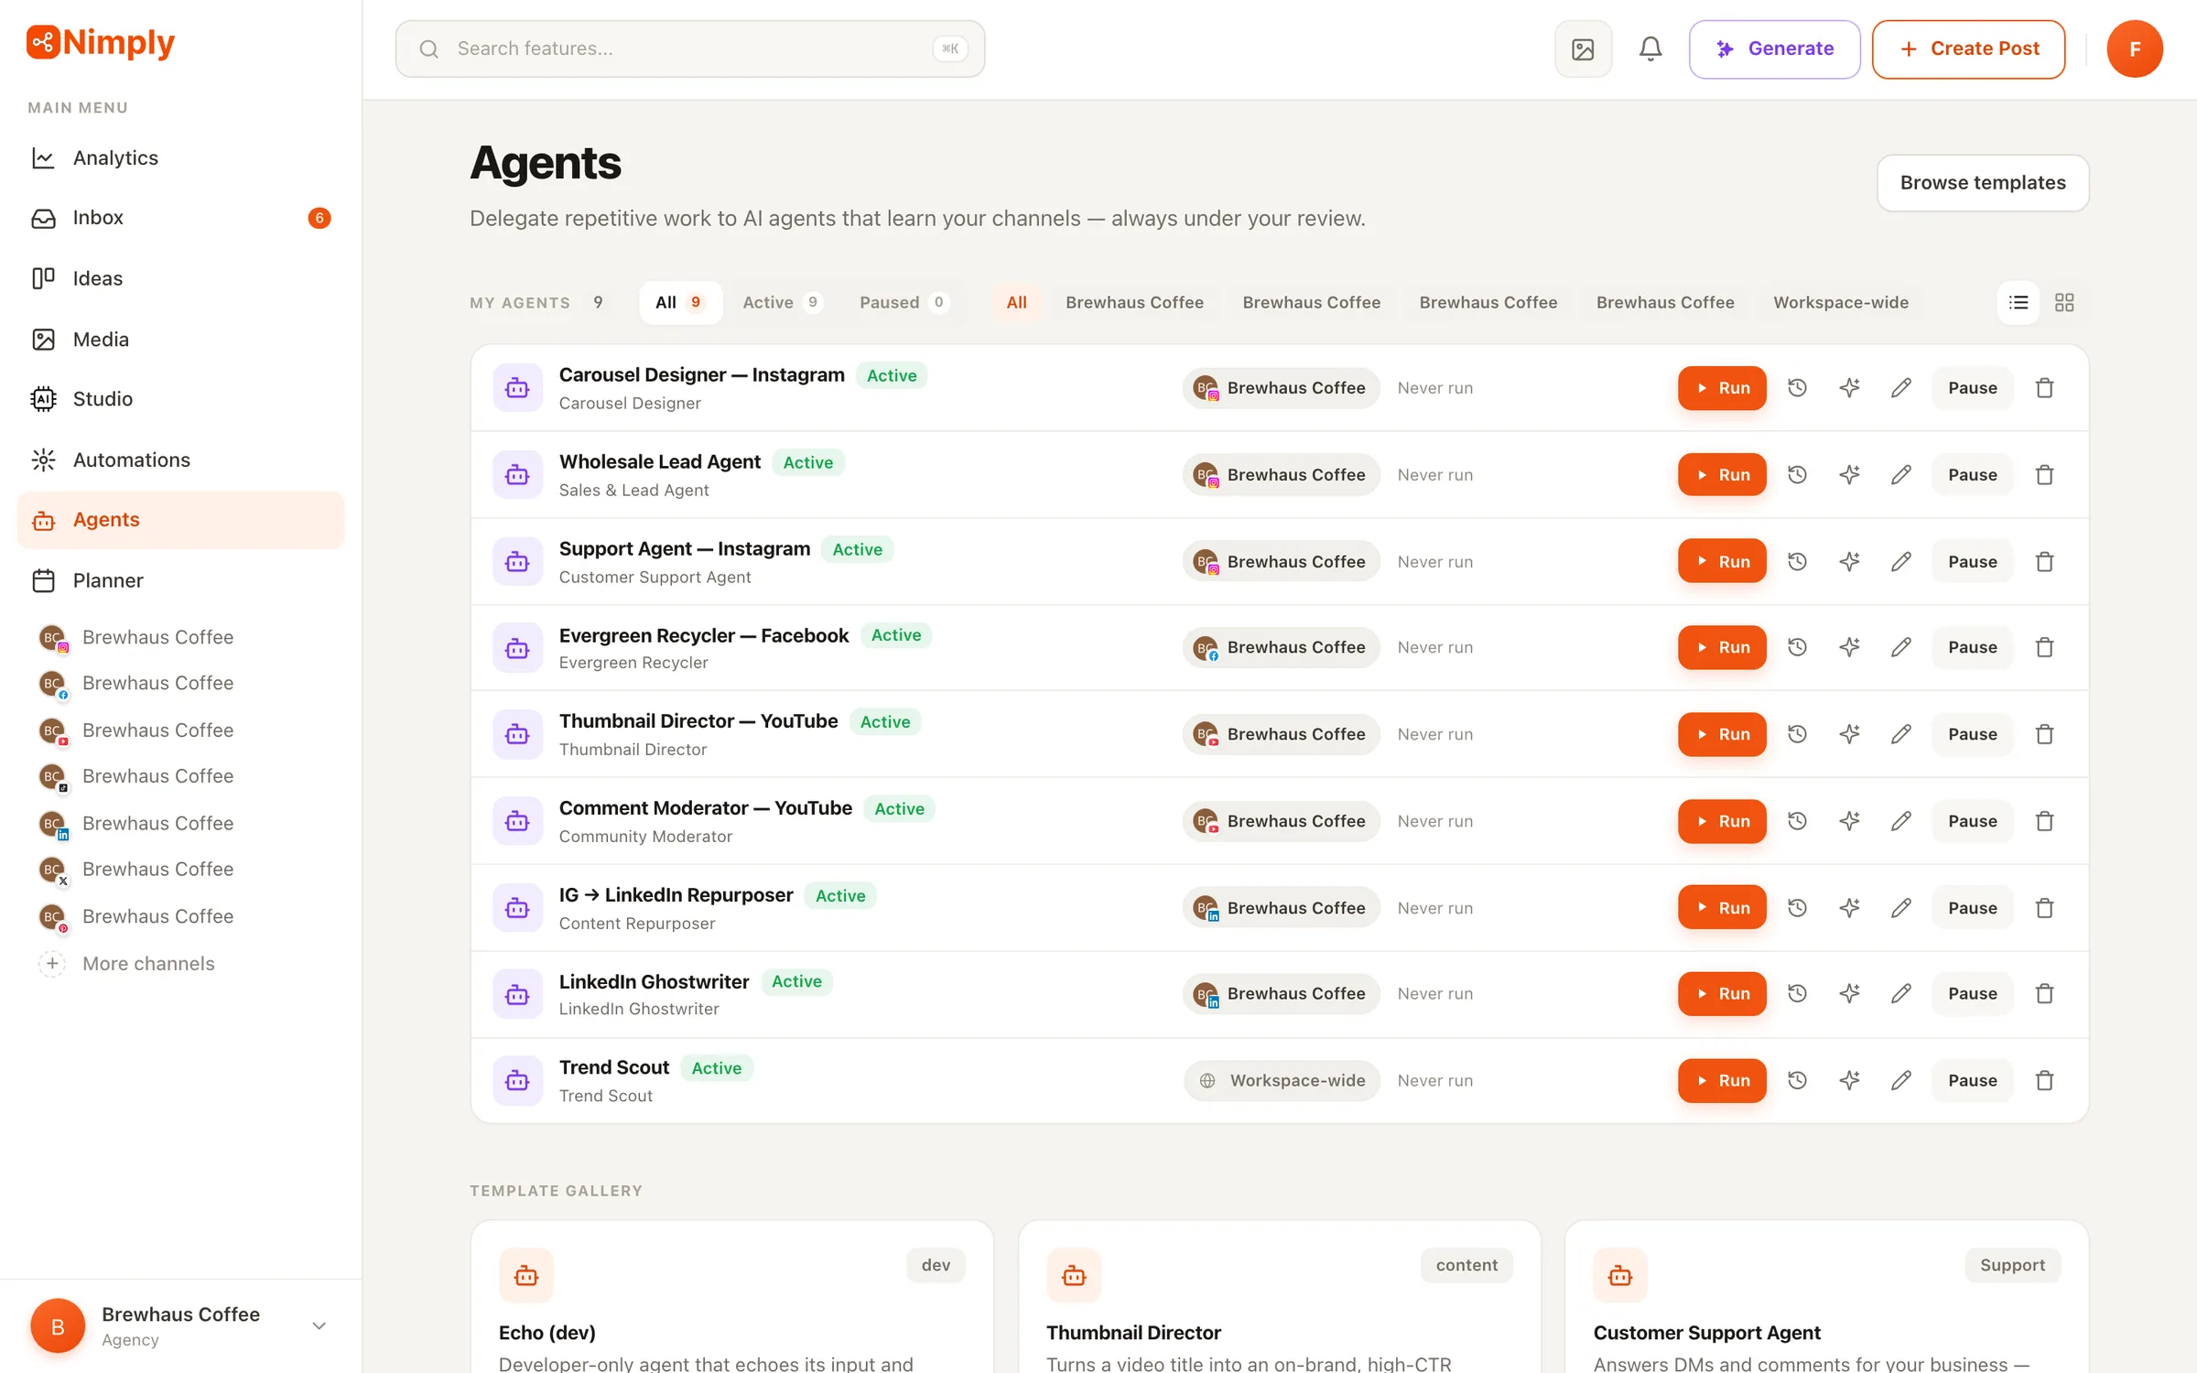Open Studio from sidebar

pos(180,399)
